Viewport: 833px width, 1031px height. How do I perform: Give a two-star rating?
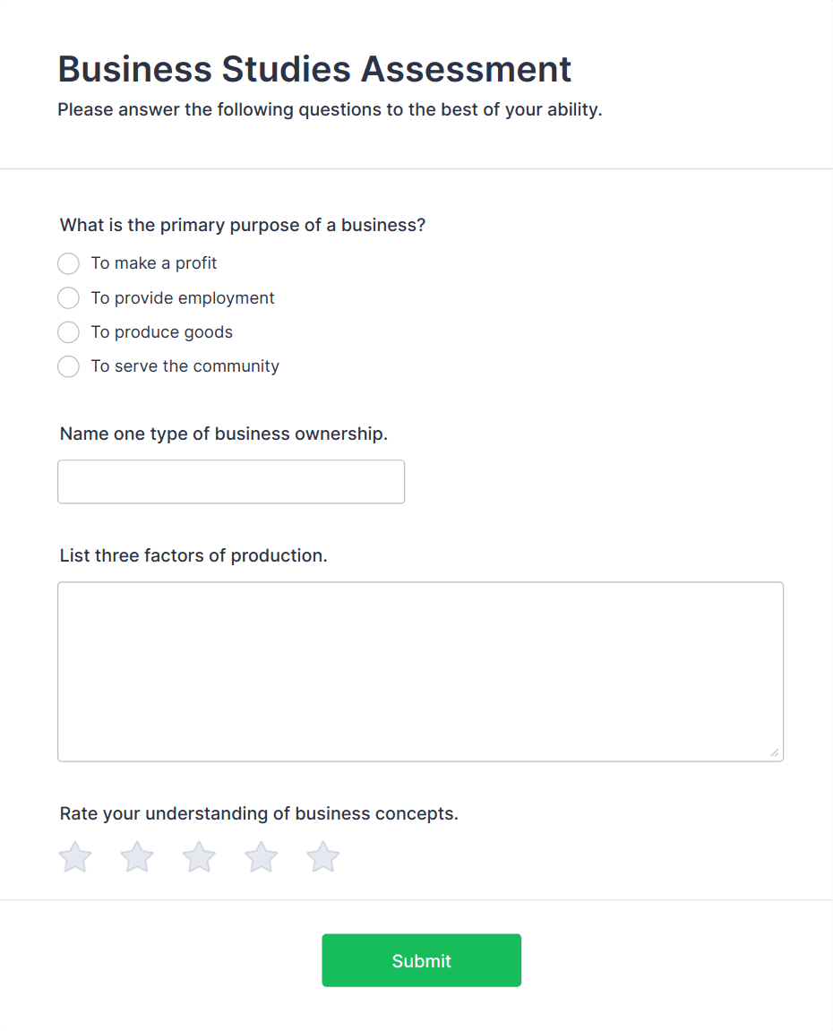[x=136, y=856]
